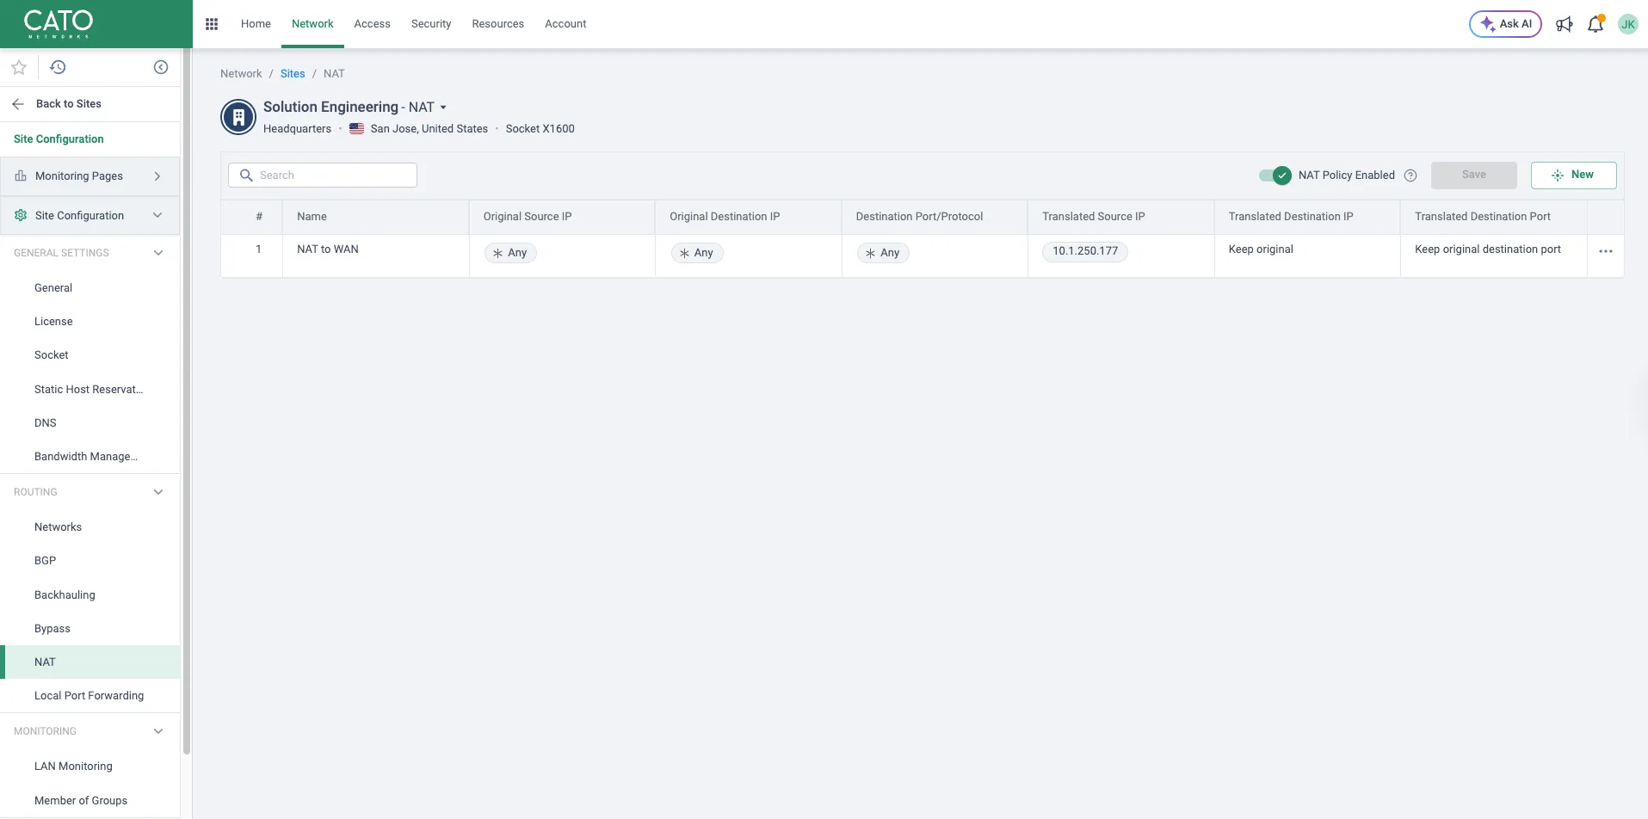Open the Account tab
The height and width of the screenshot is (819, 1648).
tap(565, 24)
